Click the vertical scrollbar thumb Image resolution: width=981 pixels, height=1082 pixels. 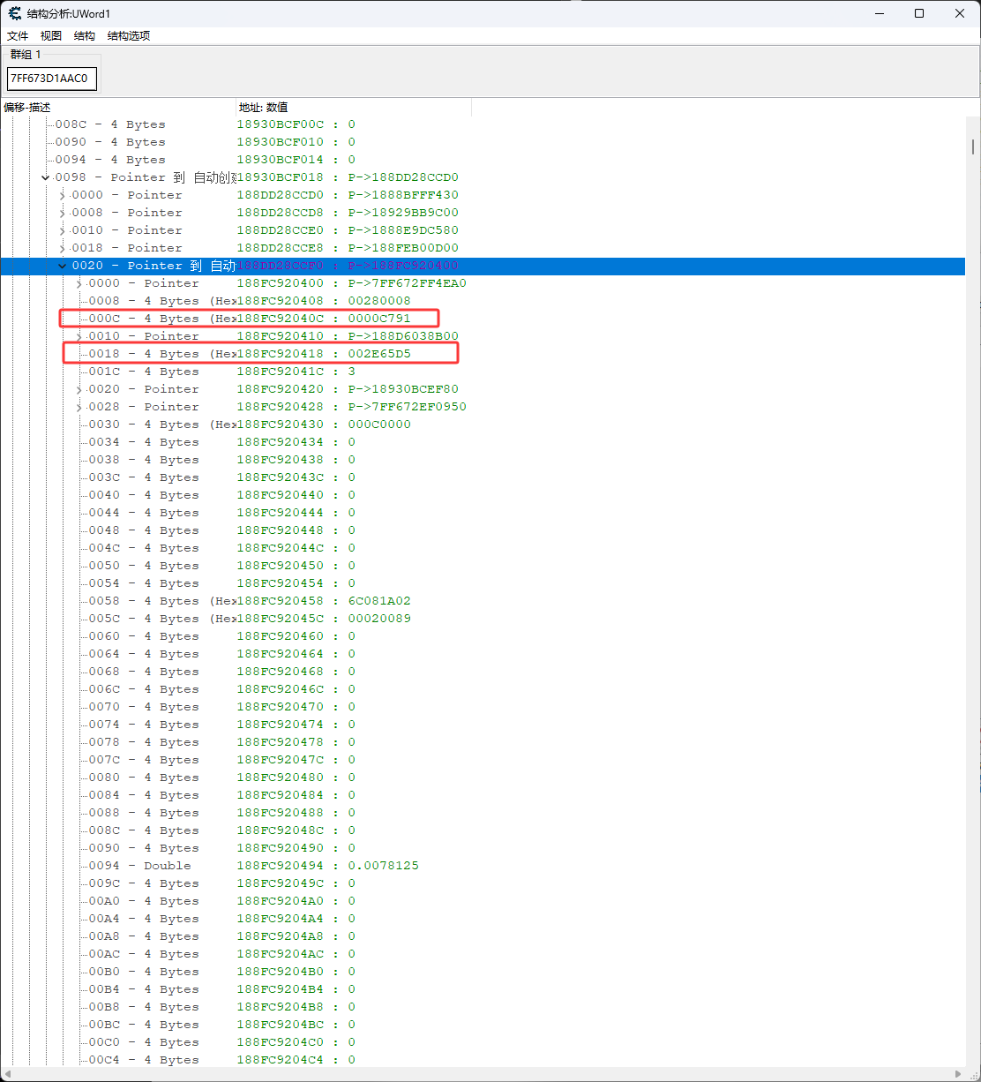point(973,147)
